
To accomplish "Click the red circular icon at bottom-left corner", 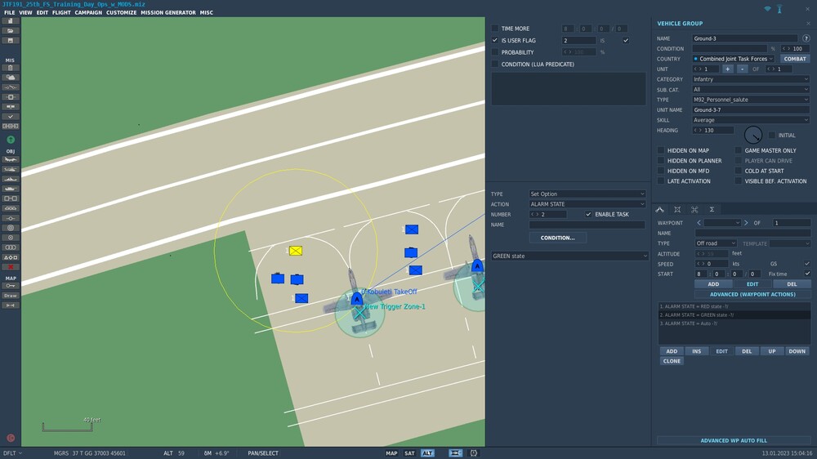I will 11,438.
